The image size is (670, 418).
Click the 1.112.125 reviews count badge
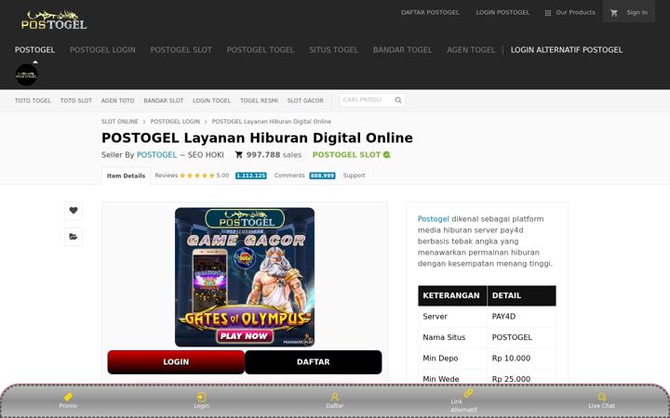251,176
